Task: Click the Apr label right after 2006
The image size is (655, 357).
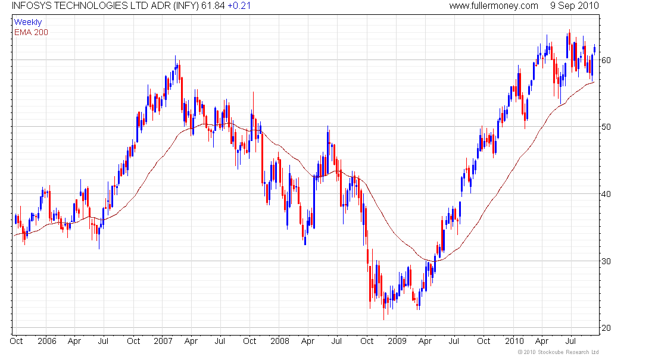Action: [74, 341]
